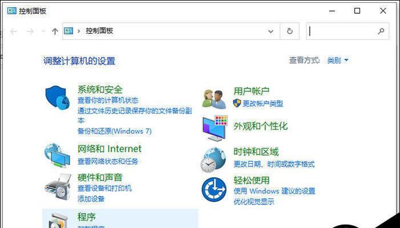Click 优化视觉显示 link
Image resolution: width=400 pixels, height=228 pixels.
[x=254, y=202]
